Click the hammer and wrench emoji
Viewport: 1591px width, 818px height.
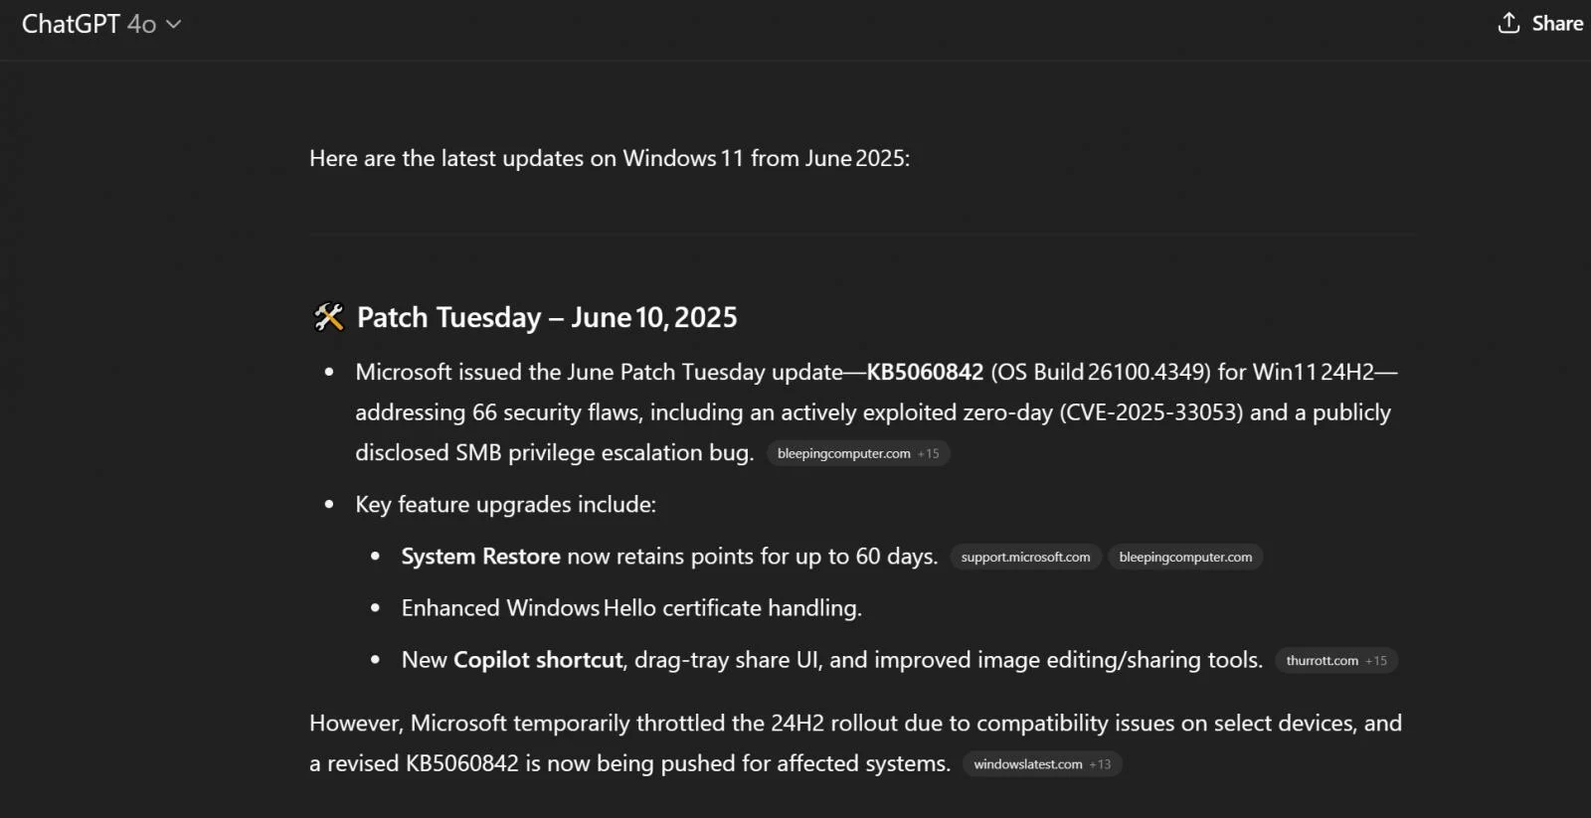tap(328, 317)
